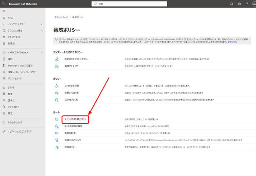
Task: Click the 既定のセキュリティ ポリシー row icon
Action: pos(57,59)
